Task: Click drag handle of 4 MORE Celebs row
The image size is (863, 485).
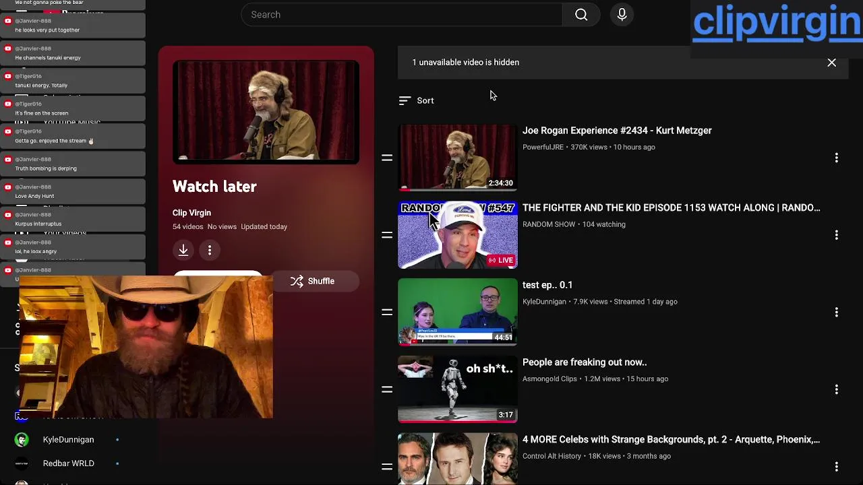Action: 387,466
